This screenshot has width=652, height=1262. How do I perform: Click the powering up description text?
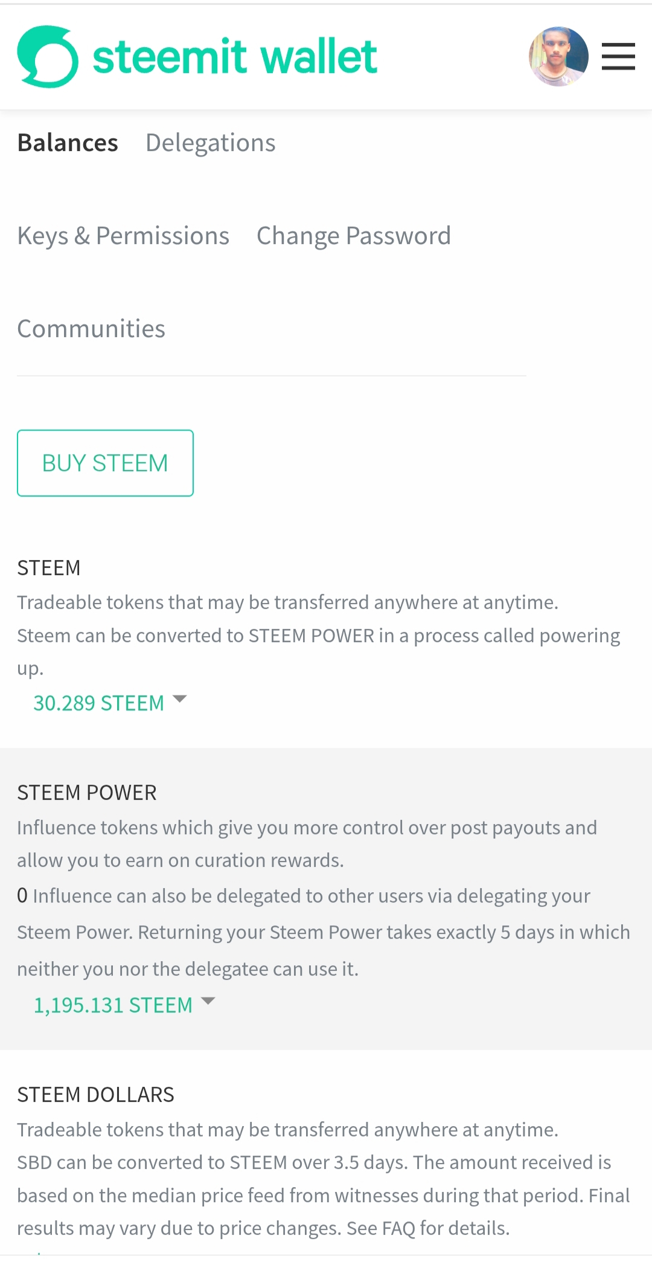(319, 652)
